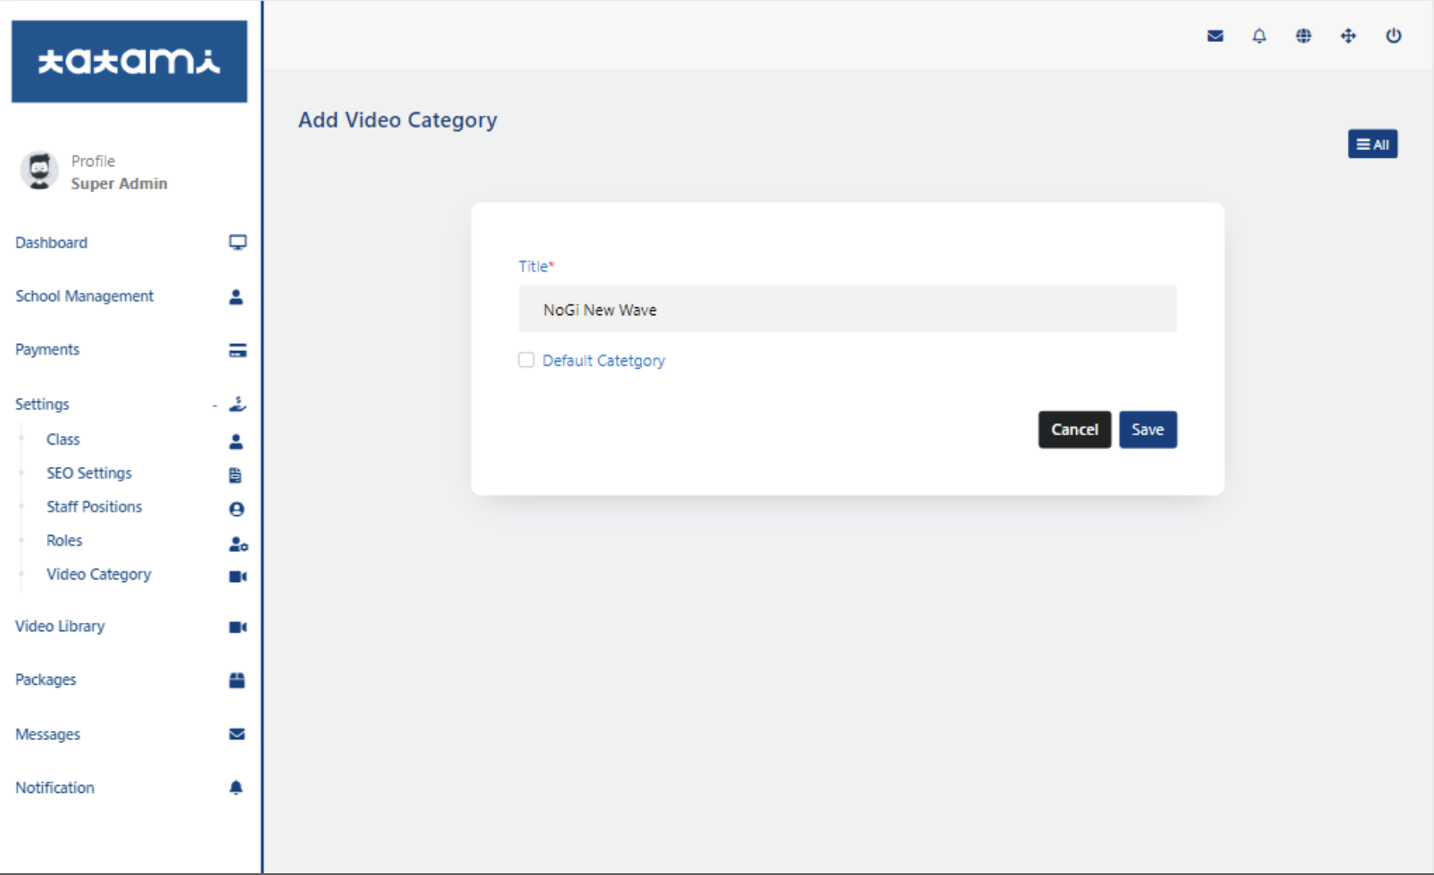Select Staff Positions under Settings

pos(94,507)
